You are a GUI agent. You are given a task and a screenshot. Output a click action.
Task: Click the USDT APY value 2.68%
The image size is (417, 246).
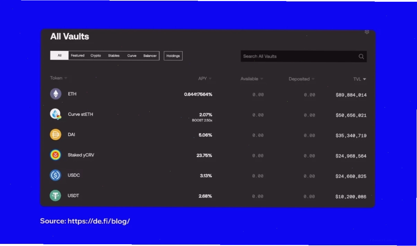(205, 196)
